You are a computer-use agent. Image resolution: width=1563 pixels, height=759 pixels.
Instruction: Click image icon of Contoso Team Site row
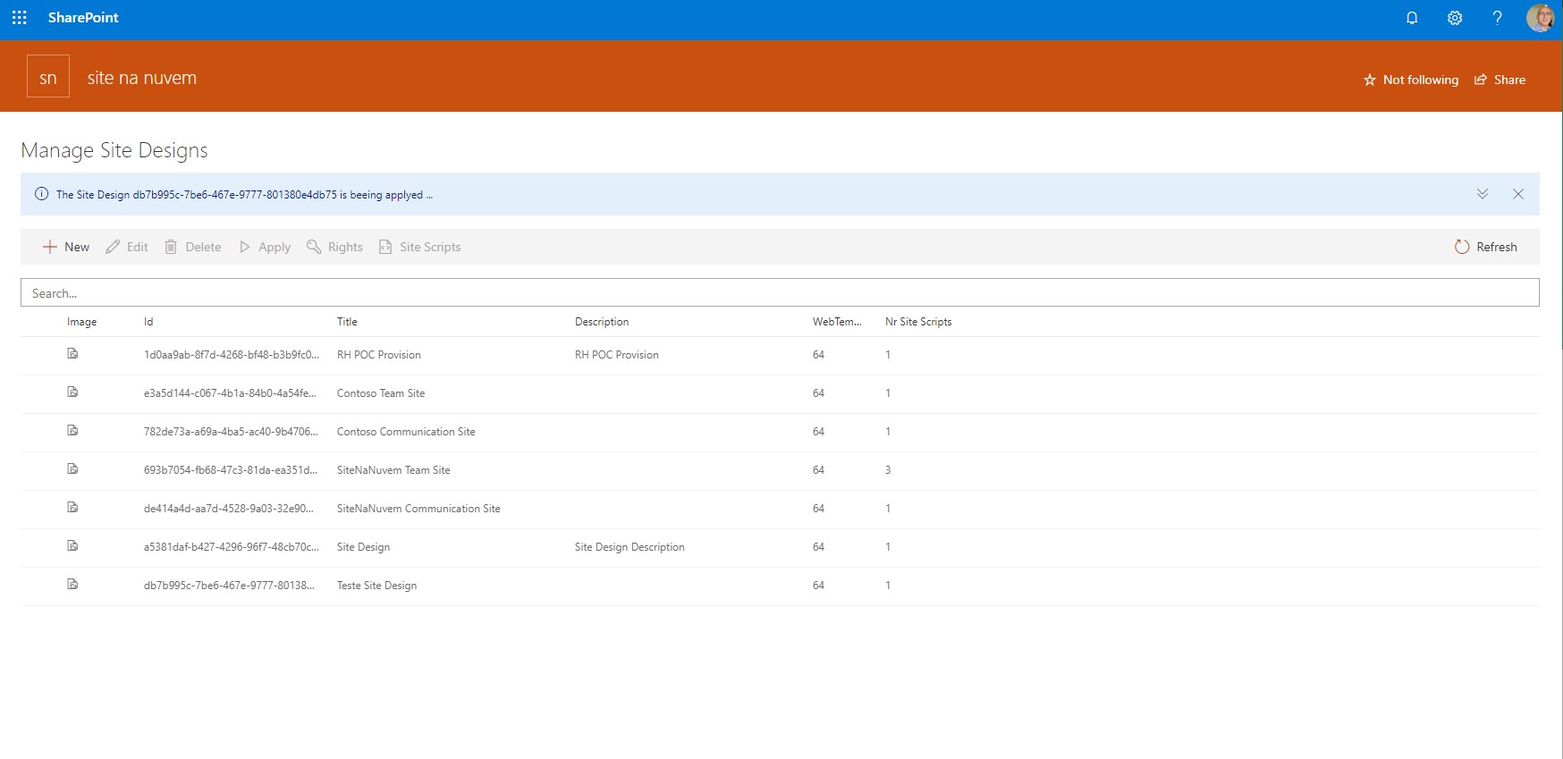tap(72, 392)
